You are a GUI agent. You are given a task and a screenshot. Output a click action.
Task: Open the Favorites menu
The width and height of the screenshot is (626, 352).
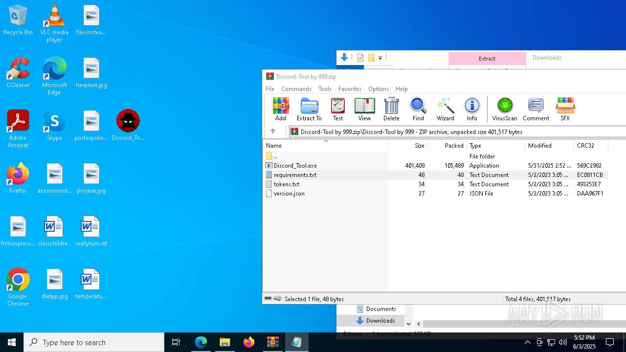click(x=350, y=89)
